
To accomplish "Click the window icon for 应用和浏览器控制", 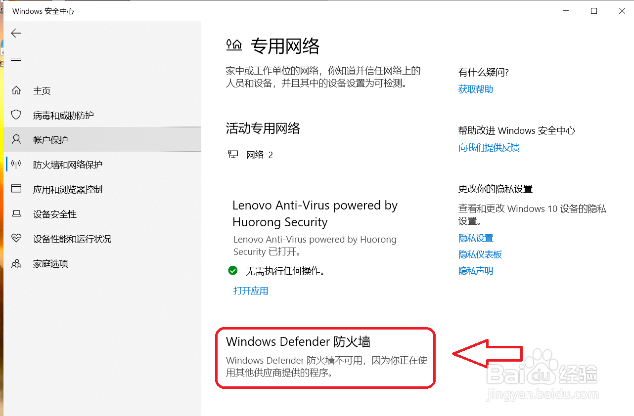I will (x=16, y=189).
